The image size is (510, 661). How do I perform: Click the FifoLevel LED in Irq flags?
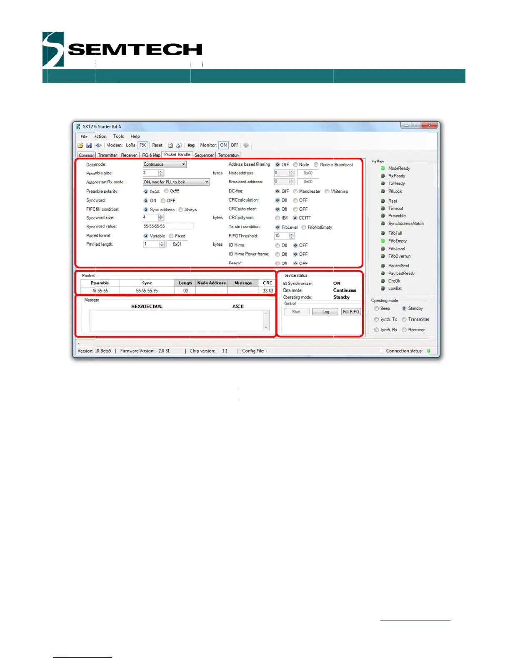[x=382, y=249]
